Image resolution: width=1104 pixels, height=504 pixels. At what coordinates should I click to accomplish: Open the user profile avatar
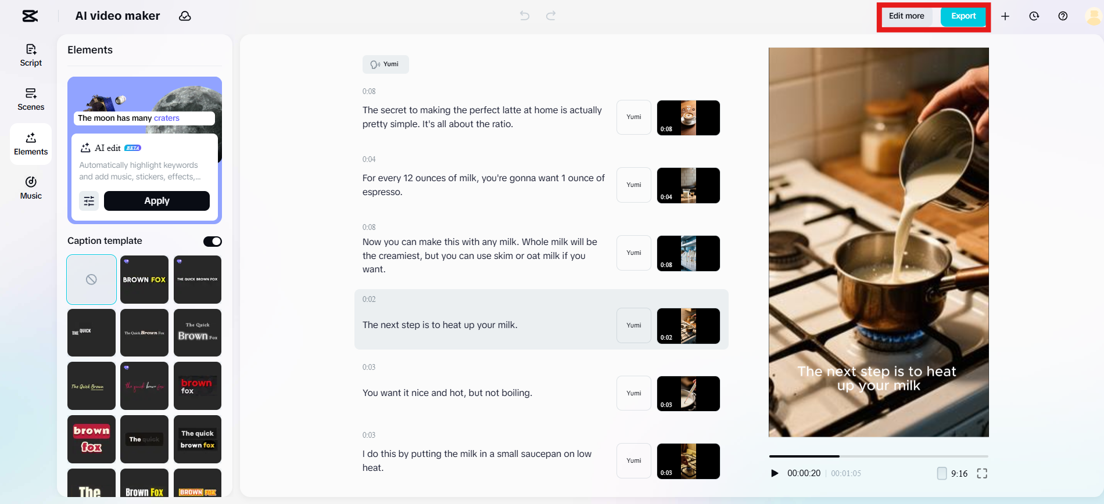click(1093, 16)
